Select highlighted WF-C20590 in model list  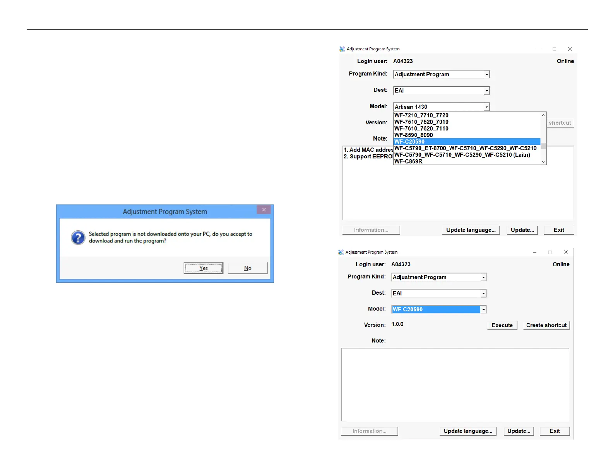point(467,142)
